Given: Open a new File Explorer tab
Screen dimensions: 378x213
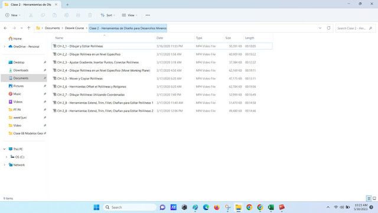Looking at the screenshot, I should pos(67,5).
